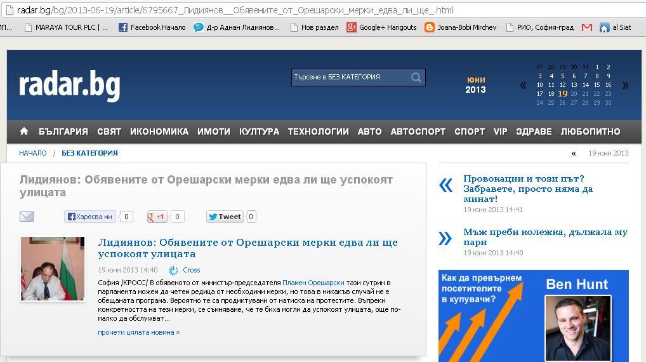Select day 10 in the calendar
The height and width of the screenshot is (362, 646).
(x=539, y=85)
